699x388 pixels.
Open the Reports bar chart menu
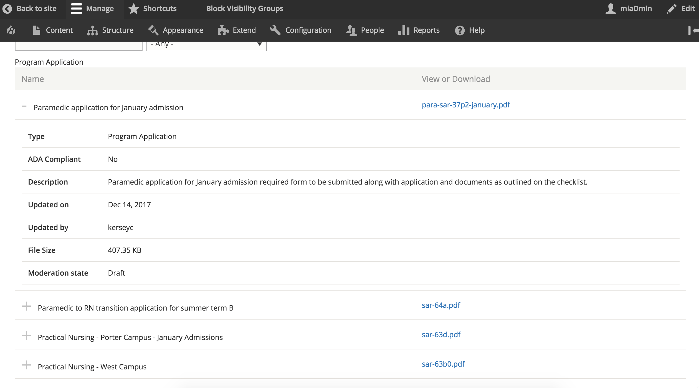pyautogui.click(x=404, y=30)
